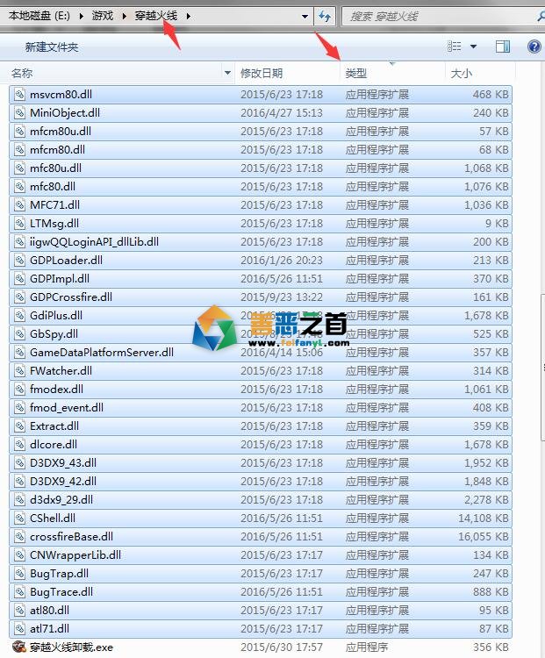Toggle the preview pane icon
The height and width of the screenshot is (658, 545).
(503, 46)
